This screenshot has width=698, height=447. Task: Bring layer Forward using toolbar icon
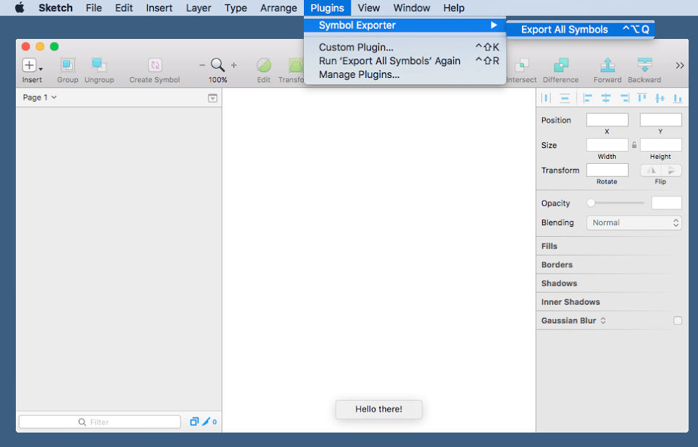coord(608,66)
